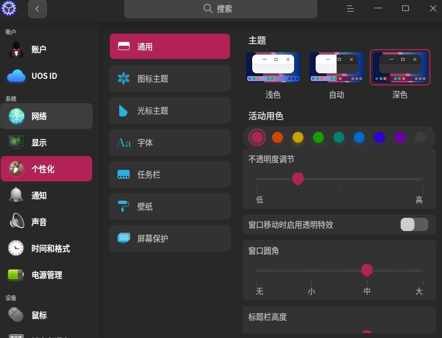Choose the 浅色 light theme thumbnail
This screenshot has width=442, height=338.
pos(273,67)
